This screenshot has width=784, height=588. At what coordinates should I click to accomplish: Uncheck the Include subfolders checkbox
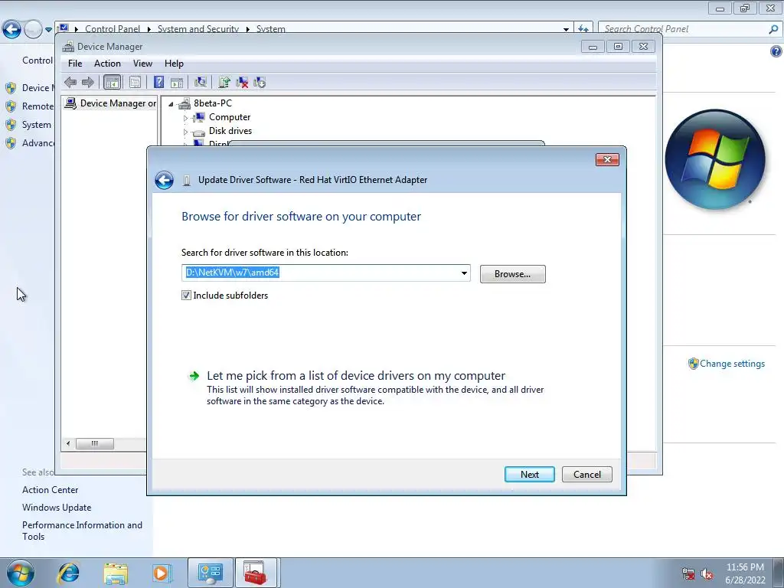[x=186, y=296]
